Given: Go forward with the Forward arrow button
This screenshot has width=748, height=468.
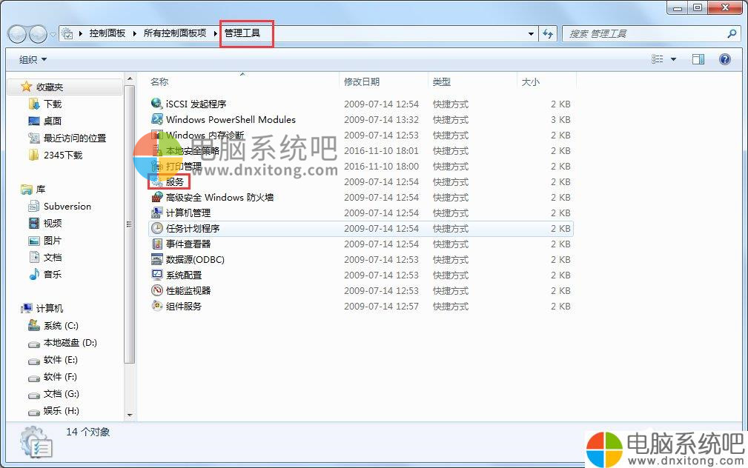Looking at the screenshot, I should (x=38, y=34).
